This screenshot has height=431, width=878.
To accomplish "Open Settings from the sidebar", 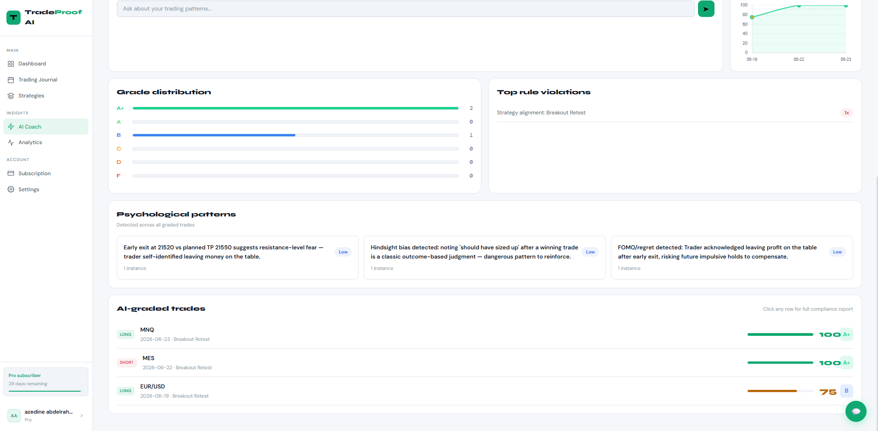I will point(46,189).
